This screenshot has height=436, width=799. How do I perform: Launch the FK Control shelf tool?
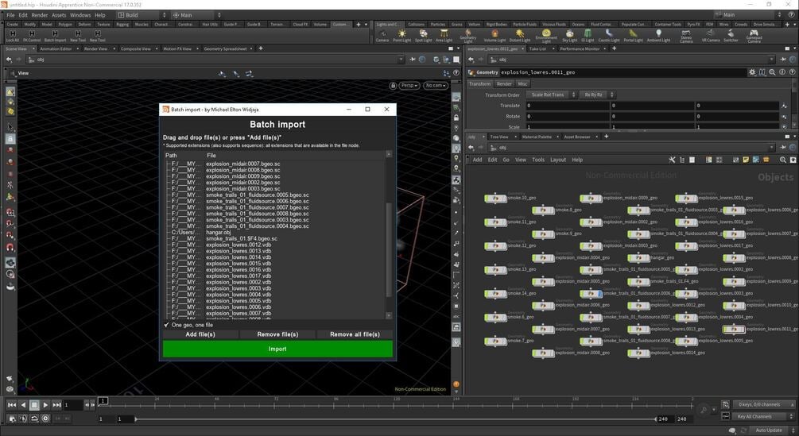point(32,36)
